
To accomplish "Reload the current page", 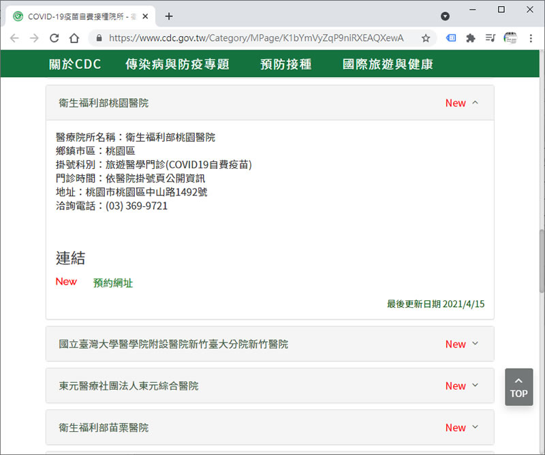I will tap(54, 38).
